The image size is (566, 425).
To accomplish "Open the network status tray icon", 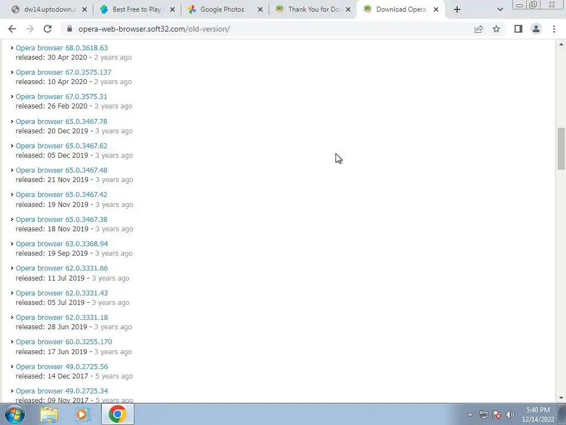I will point(483,414).
